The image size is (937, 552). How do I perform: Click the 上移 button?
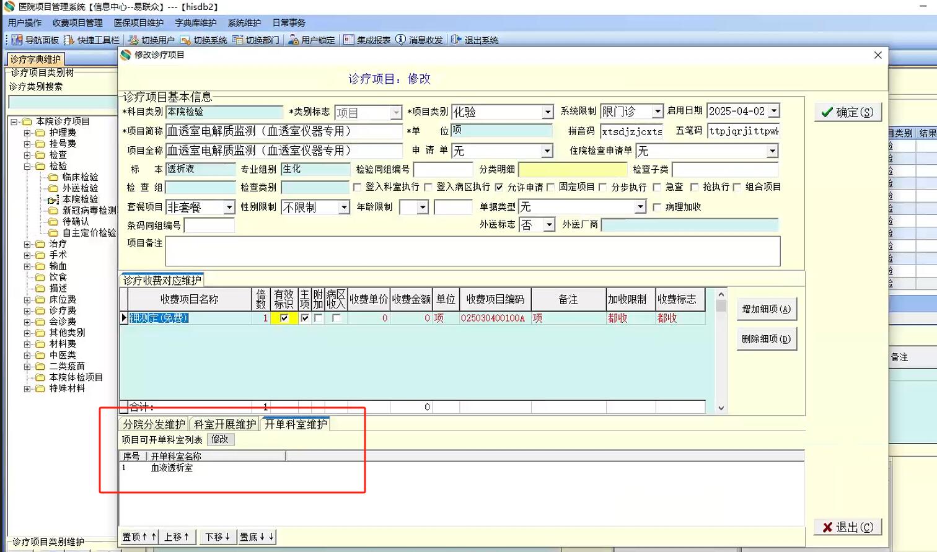coord(177,537)
